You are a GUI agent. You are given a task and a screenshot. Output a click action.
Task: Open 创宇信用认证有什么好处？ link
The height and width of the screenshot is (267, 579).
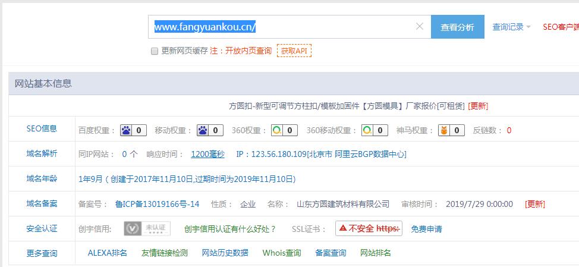coord(230,229)
